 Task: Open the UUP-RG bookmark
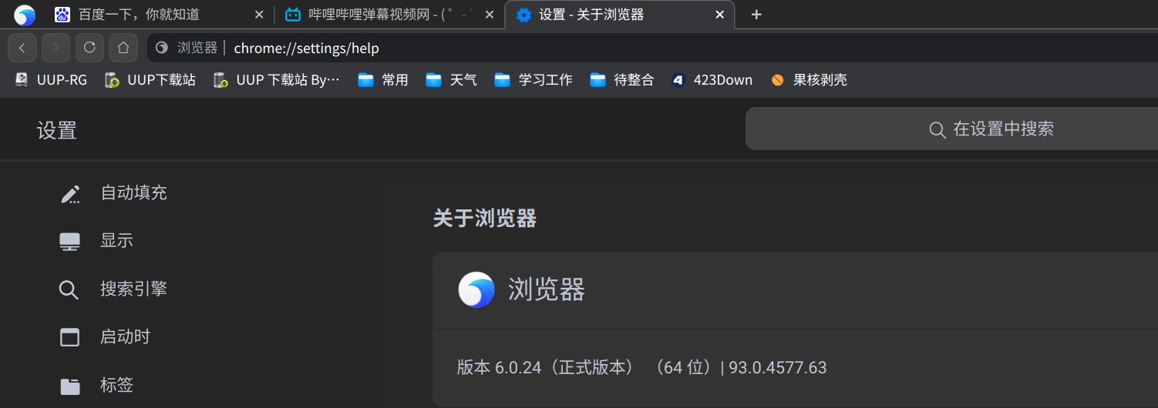pos(51,80)
